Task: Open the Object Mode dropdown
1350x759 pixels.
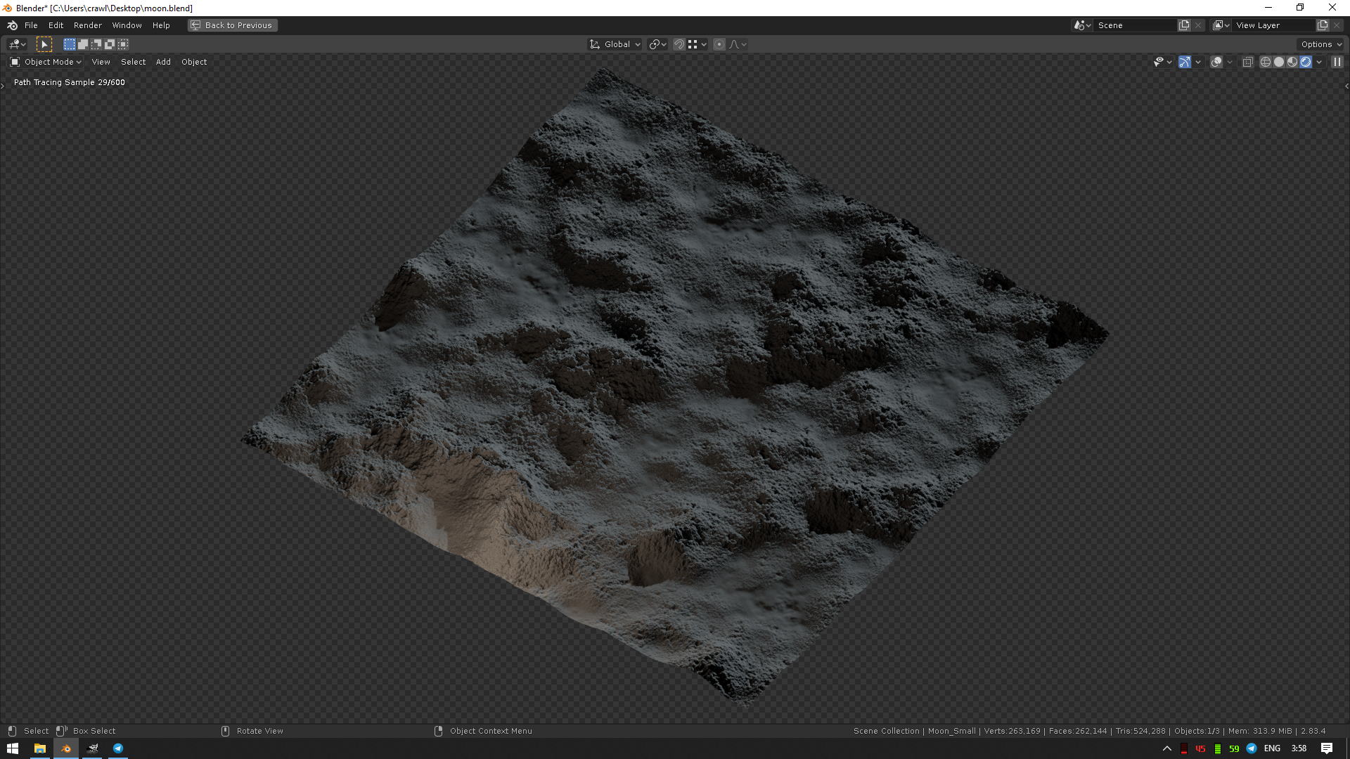Action: [x=46, y=62]
